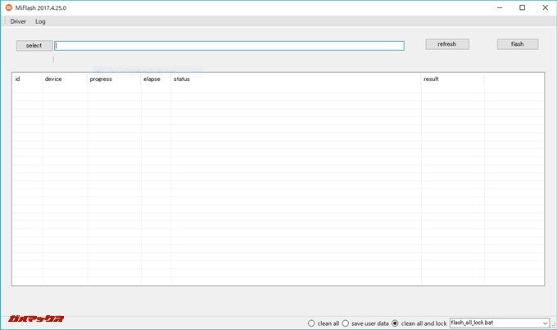Expand the flash_all_lock.bat script dropdown
The width and height of the screenshot is (557, 330).
click(x=545, y=323)
